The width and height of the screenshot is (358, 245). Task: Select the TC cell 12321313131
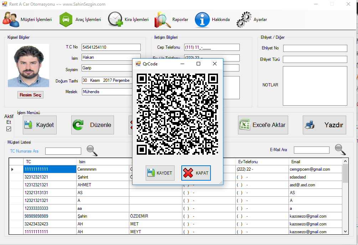tap(50, 193)
